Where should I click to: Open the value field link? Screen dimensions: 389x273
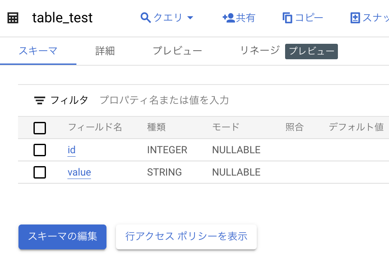pos(79,172)
